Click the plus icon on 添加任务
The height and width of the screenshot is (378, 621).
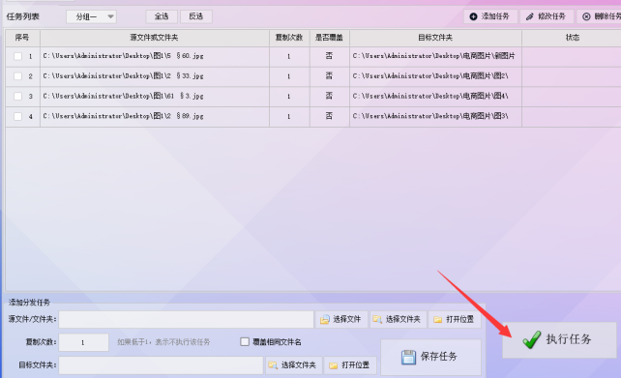point(473,16)
